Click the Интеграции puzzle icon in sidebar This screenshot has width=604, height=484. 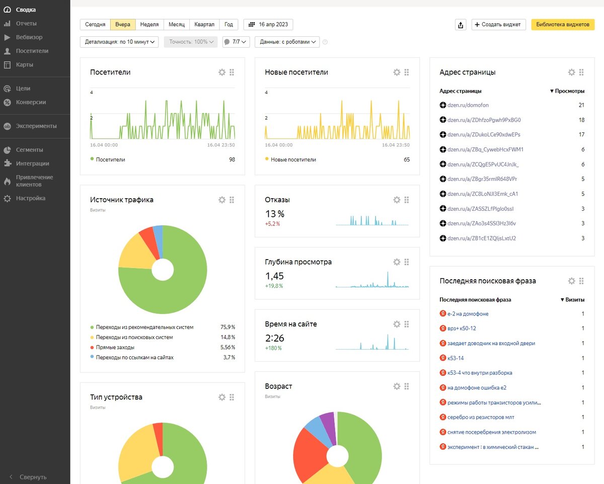coord(7,164)
